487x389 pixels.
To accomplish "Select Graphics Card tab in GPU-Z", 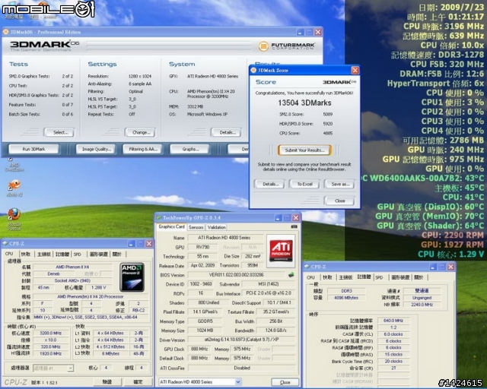I will 171,226.
